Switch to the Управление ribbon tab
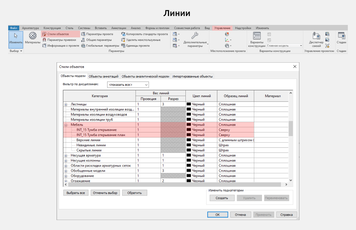 (222, 28)
